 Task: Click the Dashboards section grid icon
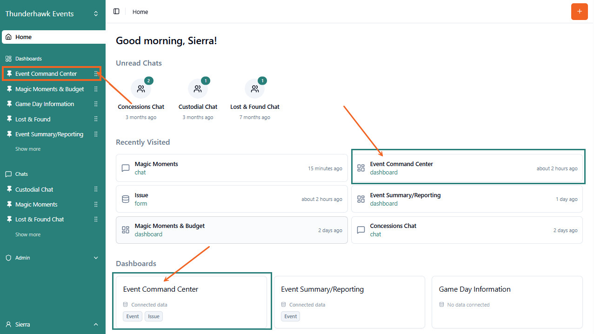[8, 59]
